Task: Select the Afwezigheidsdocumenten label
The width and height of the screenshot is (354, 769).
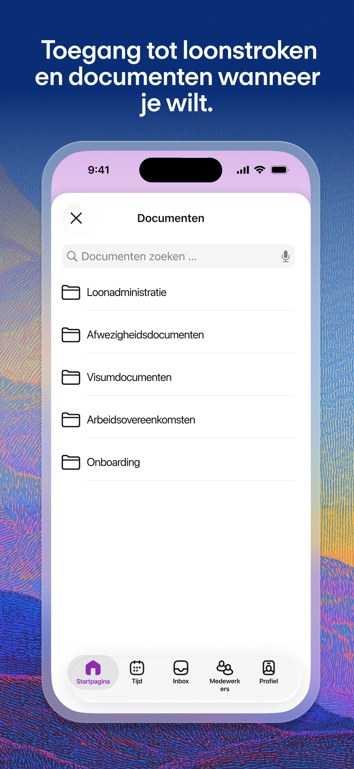Action: 145,335
